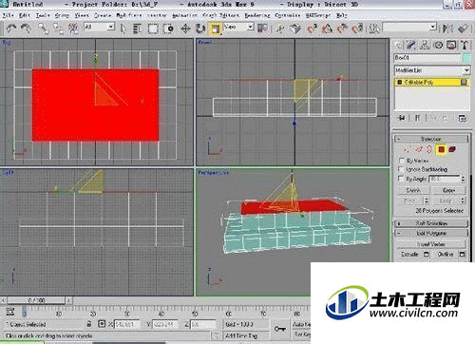Enable the Ignore Backfacing checkbox
Viewport: 475px width, 344px height.
click(x=402, y=169)
